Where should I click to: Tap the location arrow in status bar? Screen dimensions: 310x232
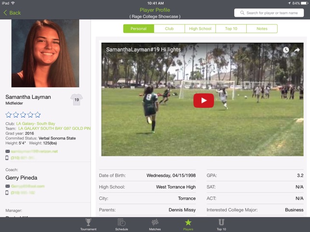tap(289, 3)
